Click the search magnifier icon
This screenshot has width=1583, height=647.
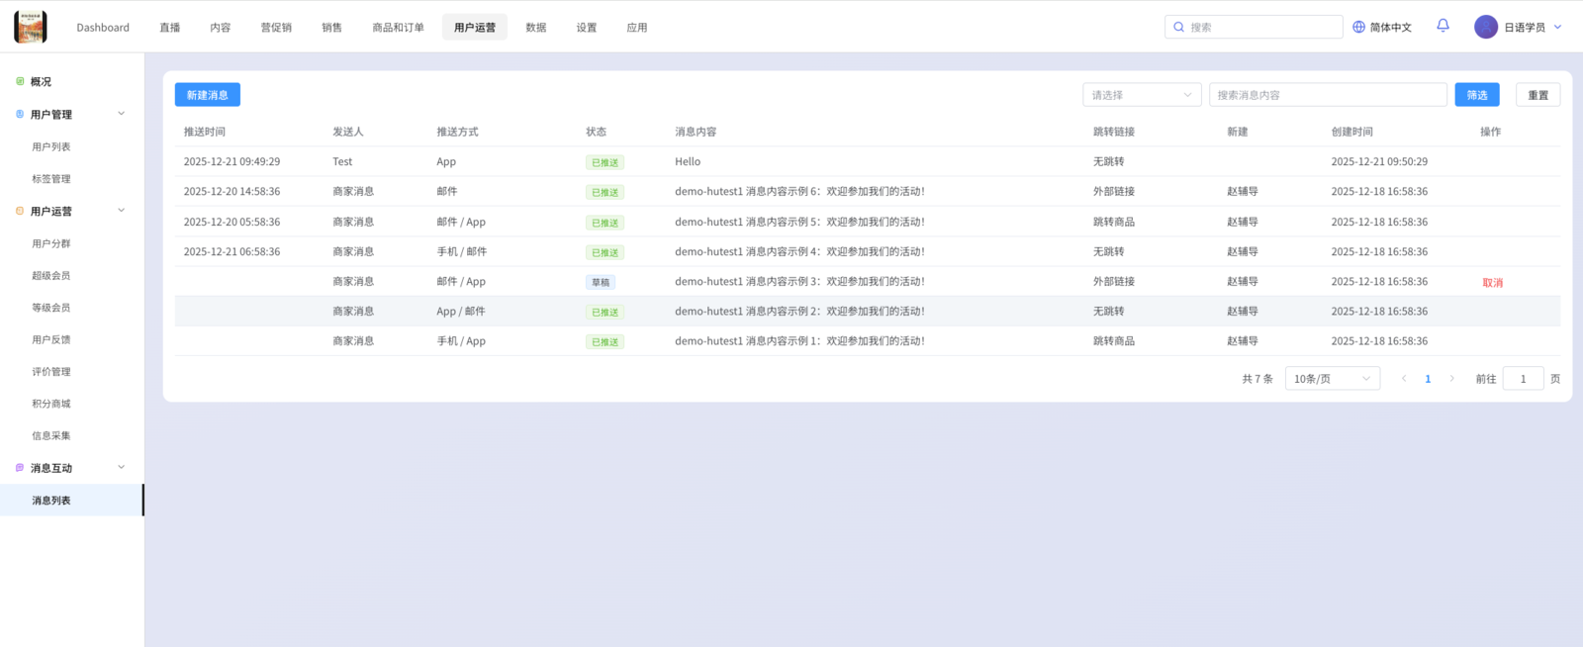1178,28
